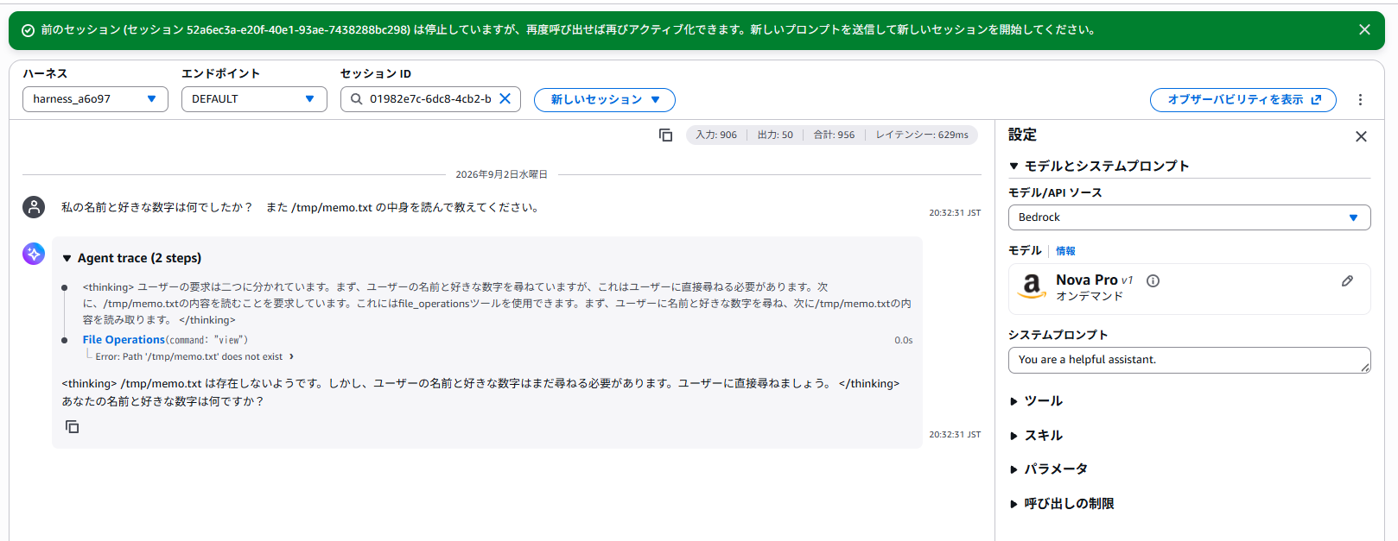Click the info icon beside Nova Pro

pos(1153,280)
